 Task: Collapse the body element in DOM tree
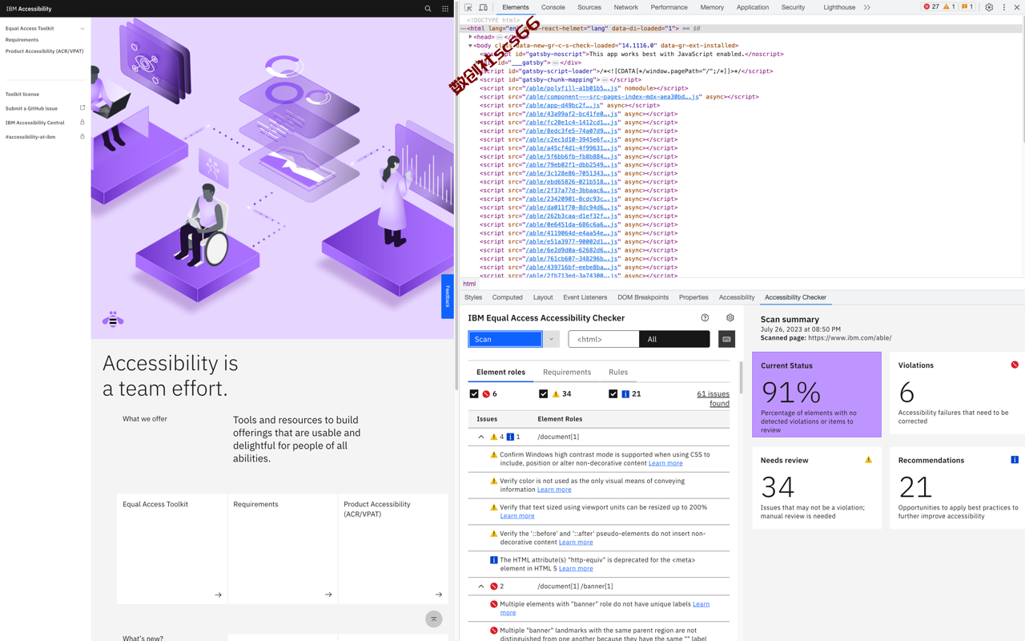tap(470, 46)
